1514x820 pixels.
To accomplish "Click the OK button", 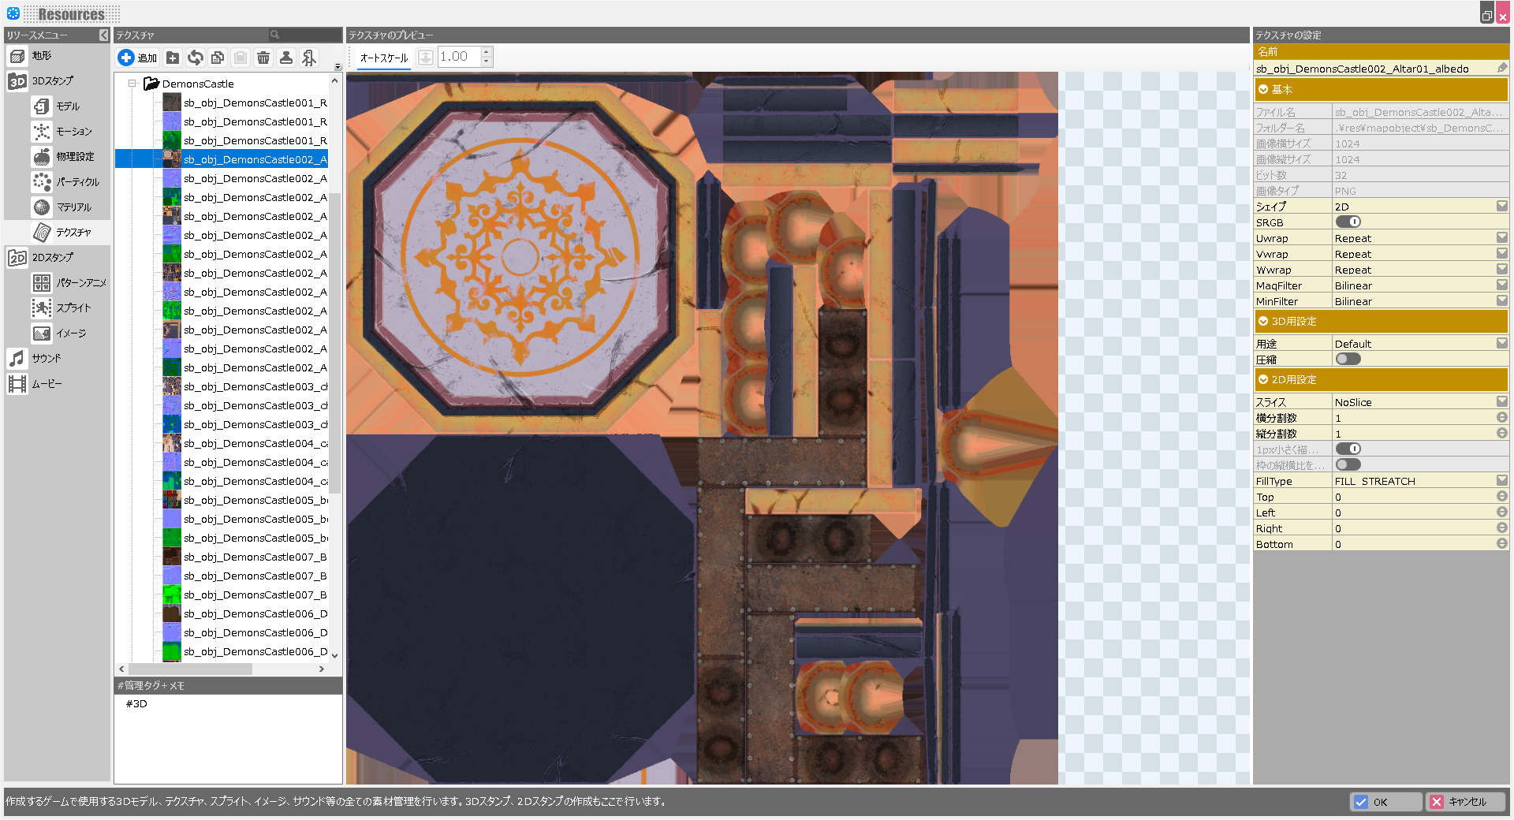I will pyautogui.click(x=1385, y=802).
